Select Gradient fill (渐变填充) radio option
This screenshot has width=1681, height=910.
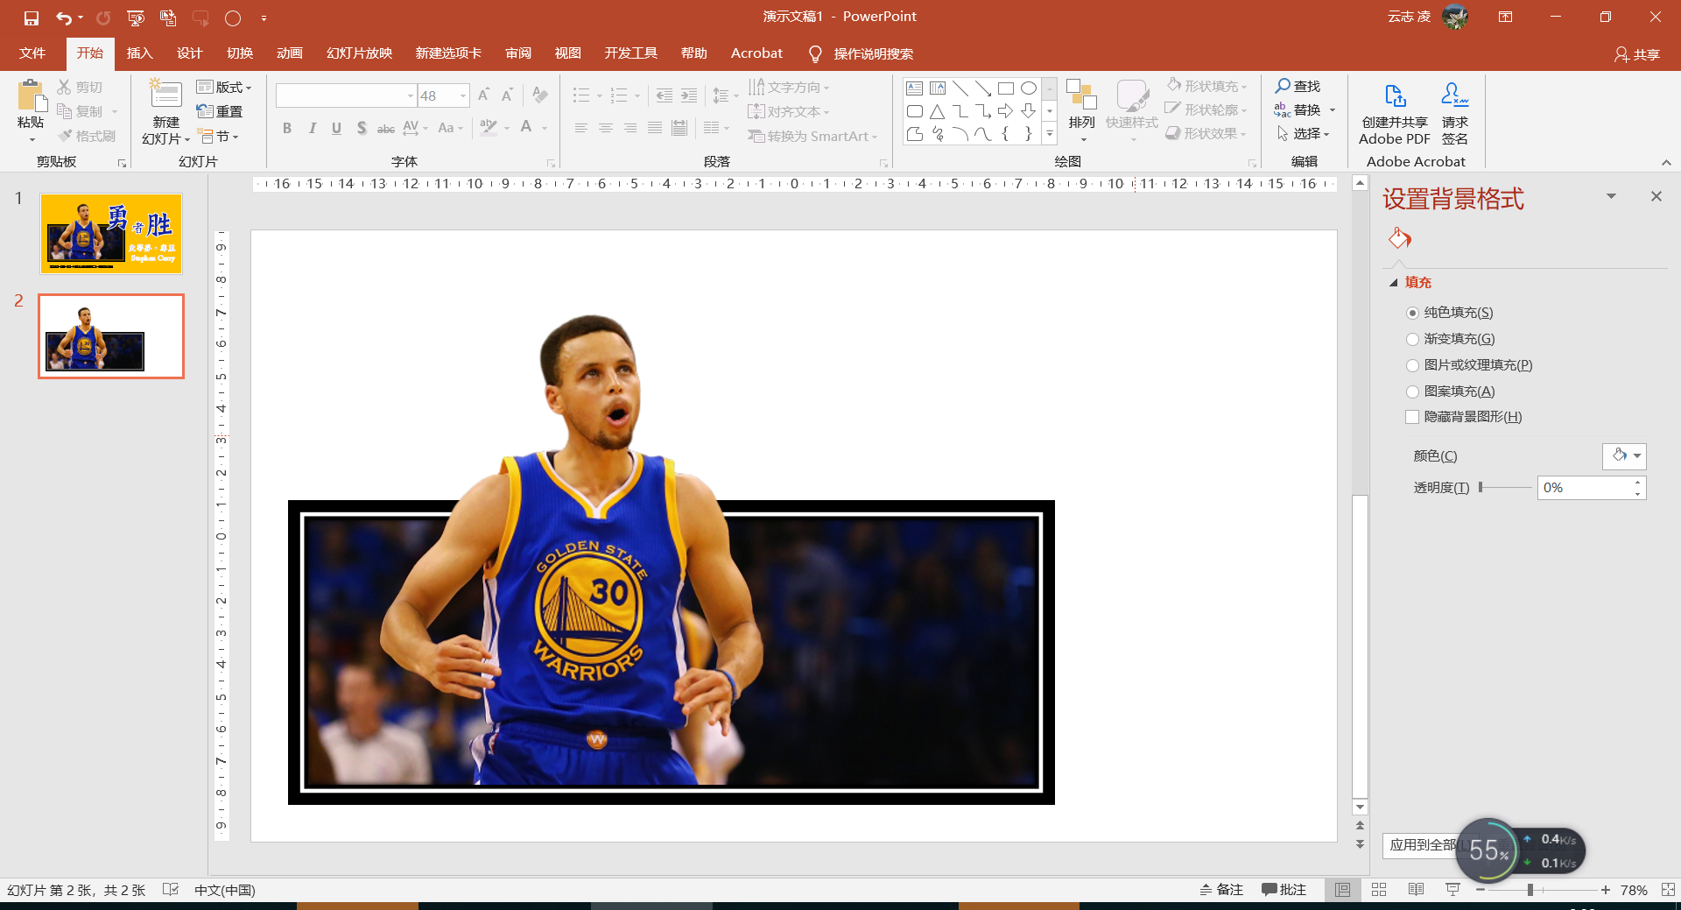[x=1412, y=339]
